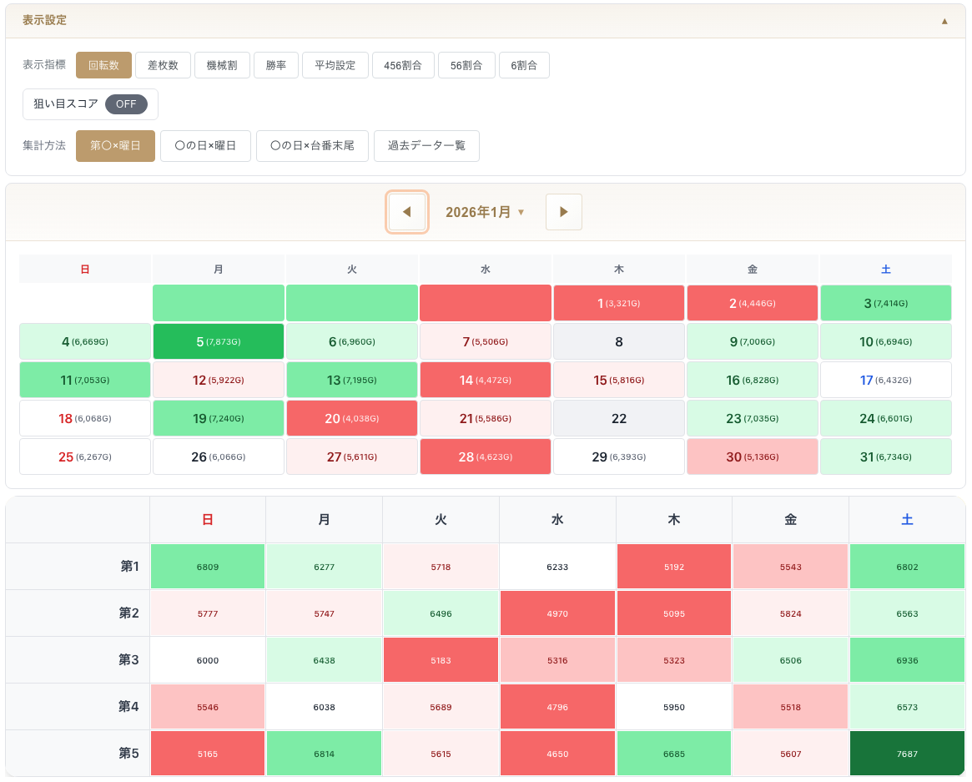Switch to 平均設定 metric
The image size is (972, 782).
pyautogui.click(x=335, y=65)
